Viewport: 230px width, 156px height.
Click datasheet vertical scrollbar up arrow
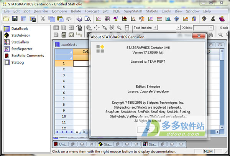click(222, 51)
